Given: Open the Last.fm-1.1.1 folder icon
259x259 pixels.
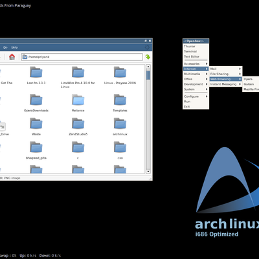Looking at the screenshot, I should [36, 72].
